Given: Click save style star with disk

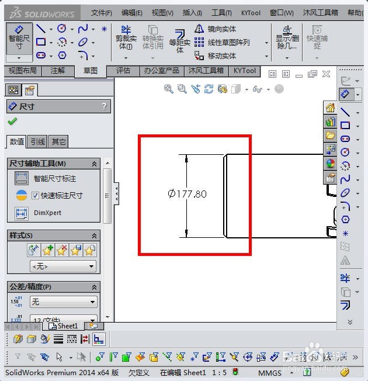Looking at the screenshot, I should [x=76, y=250].
